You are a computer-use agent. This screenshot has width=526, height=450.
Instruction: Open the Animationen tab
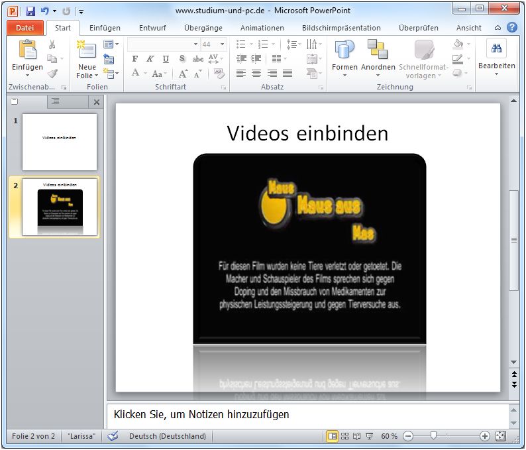262,28
